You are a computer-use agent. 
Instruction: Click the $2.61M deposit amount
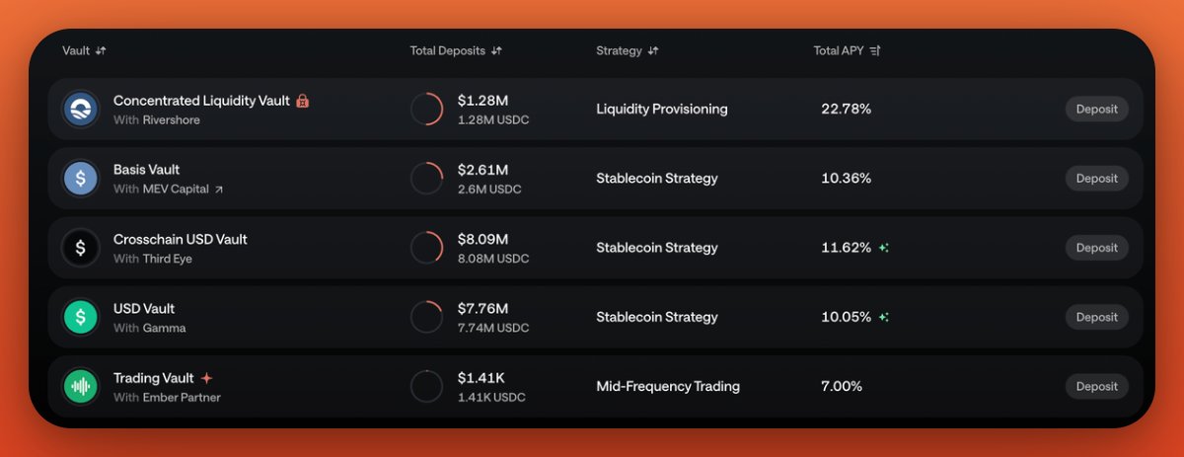483,170
